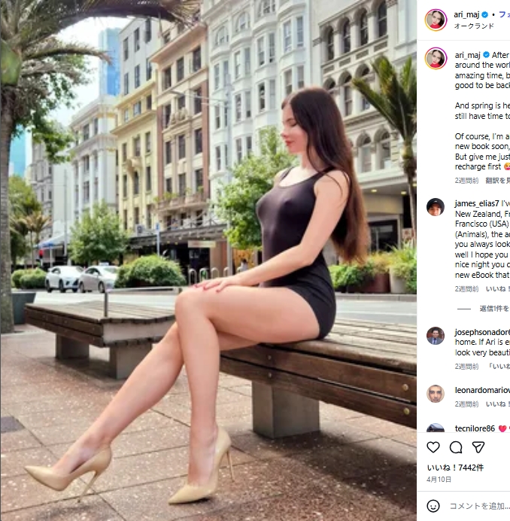Open josephsonador commenter avatar
This screenshot has height=521, width=510.
436,336
